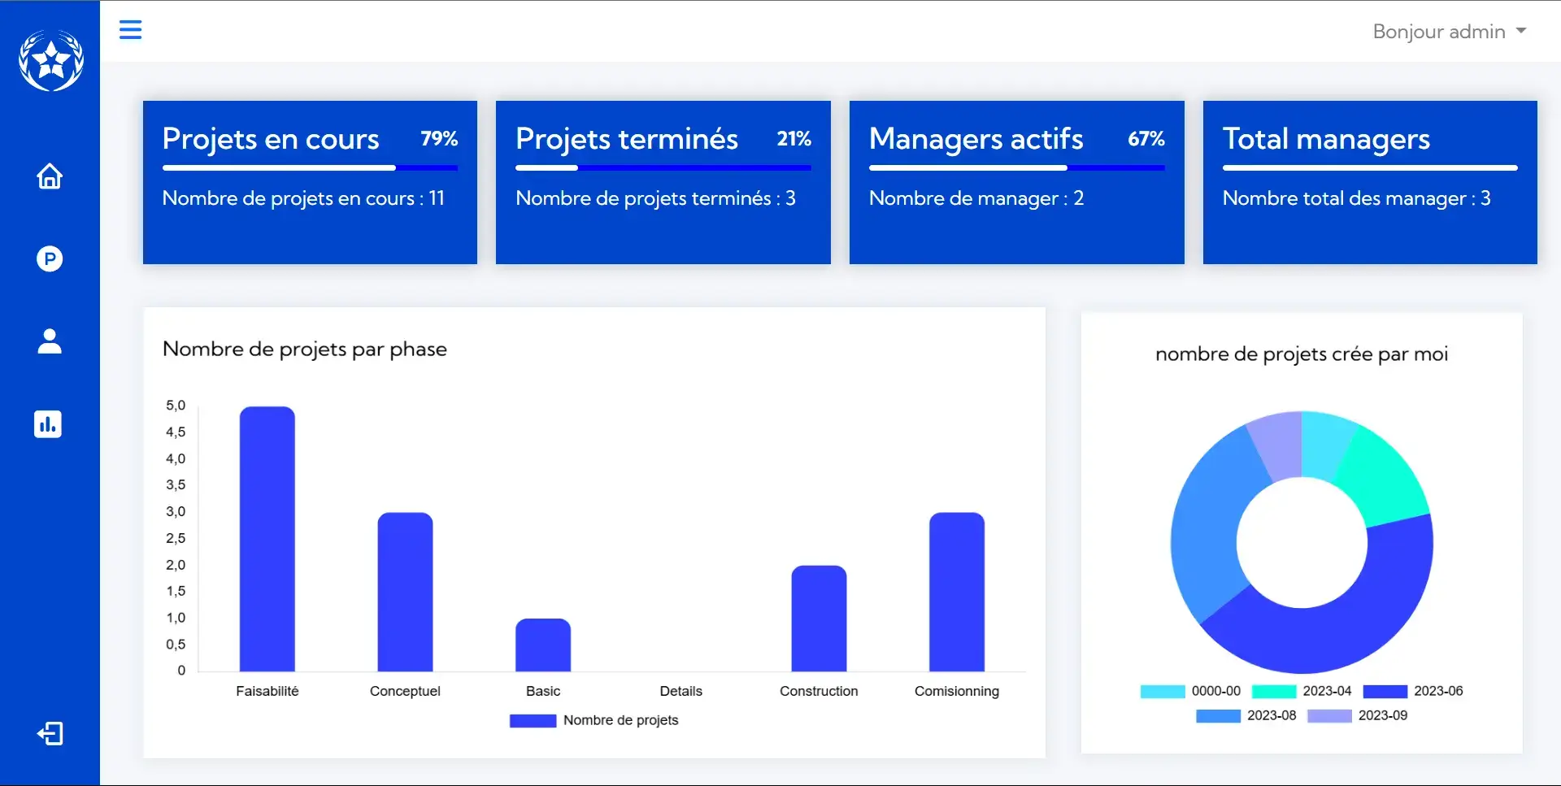Open the hamburger menu
1561x786 pixels.
coord(130,30)
